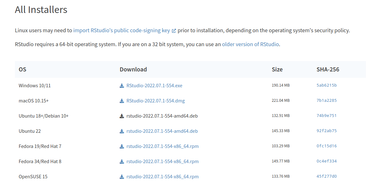Click download icon in the Ubuntu 22 row
390x196 pixels.
click(122, 131)
